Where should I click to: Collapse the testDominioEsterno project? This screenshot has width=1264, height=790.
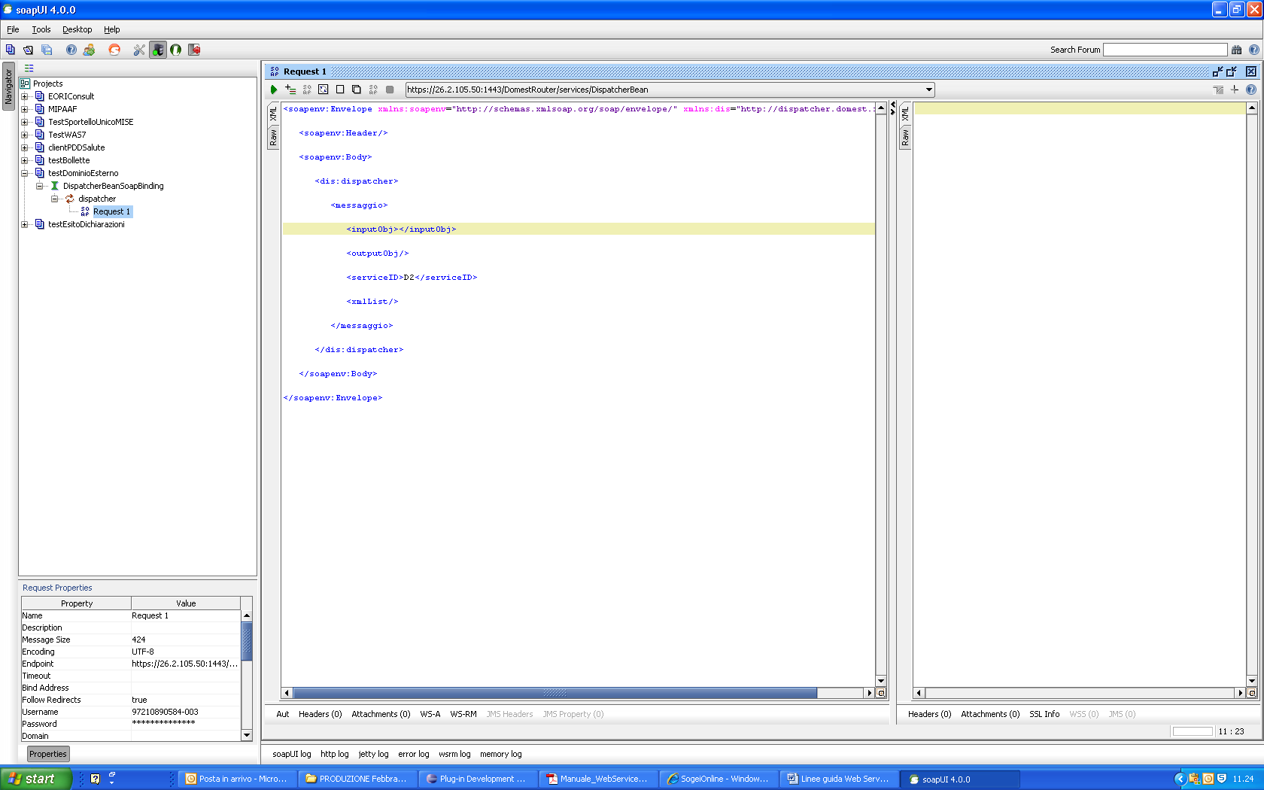(25, 173)
